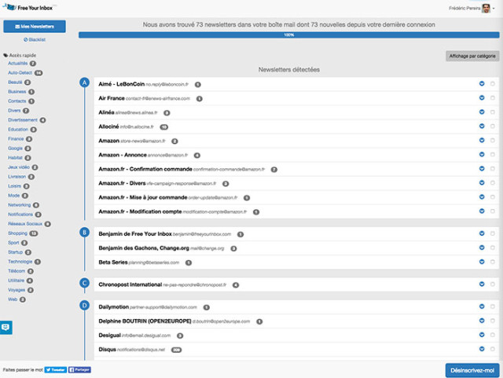Click Frédéric Pereira profile avatar
This screenshot has width=503, height=378.
pyautogui.click(x=486, y=9)
